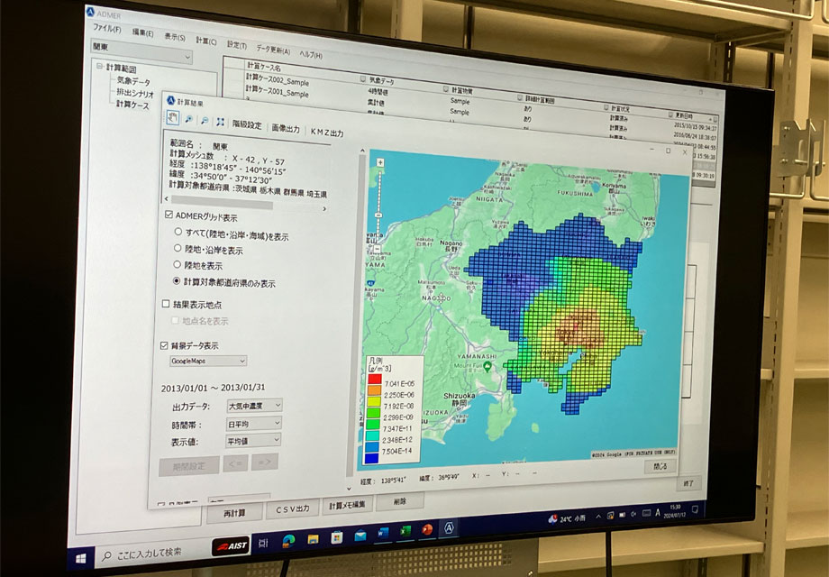Click KMZ出力 in results toolbar
The width and height of the screenshot is (829, 577).
[327, 133]
